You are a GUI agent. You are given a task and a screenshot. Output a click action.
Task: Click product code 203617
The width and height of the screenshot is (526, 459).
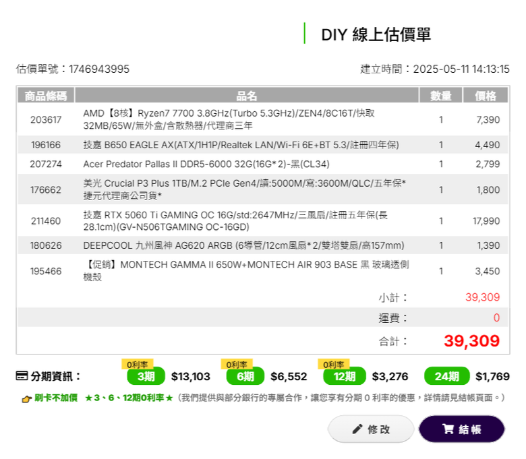[x=46, y=120]
